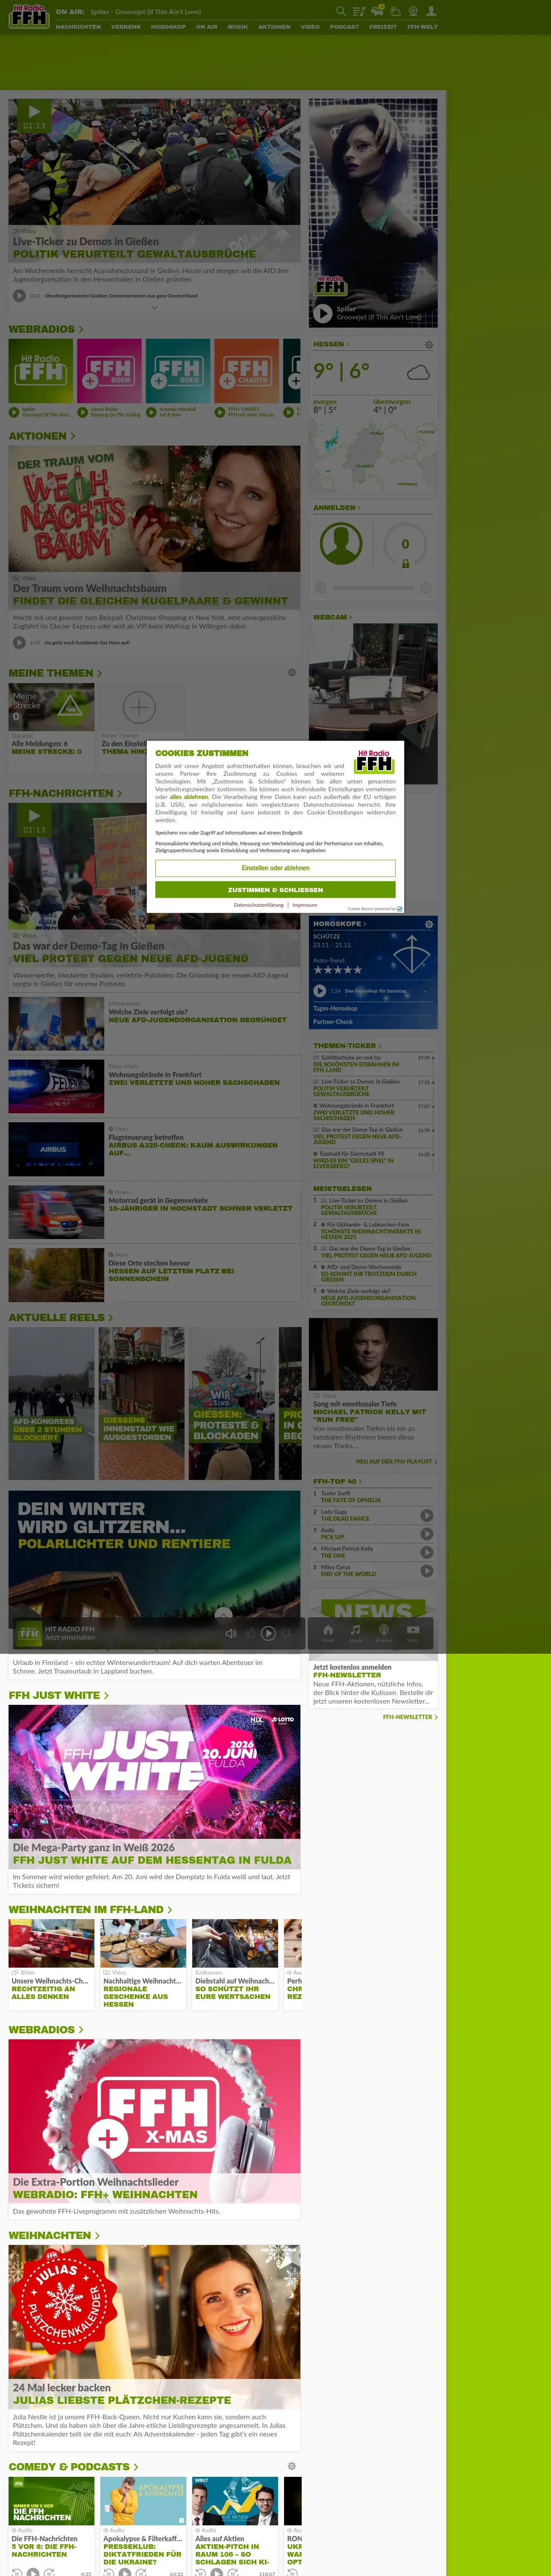Open the Impressum link
Screen dimensions: 551x2576
pos(305,905)
